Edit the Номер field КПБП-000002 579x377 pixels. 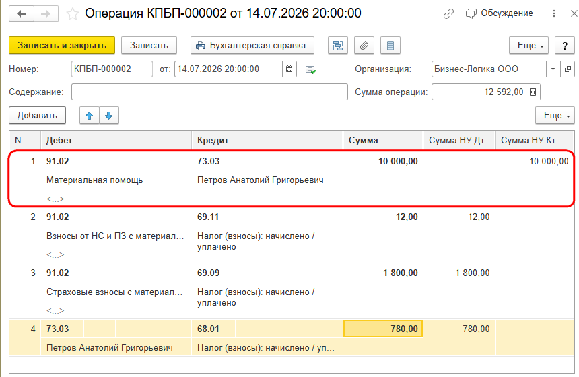pyautogui.click(x=112, y=69)
